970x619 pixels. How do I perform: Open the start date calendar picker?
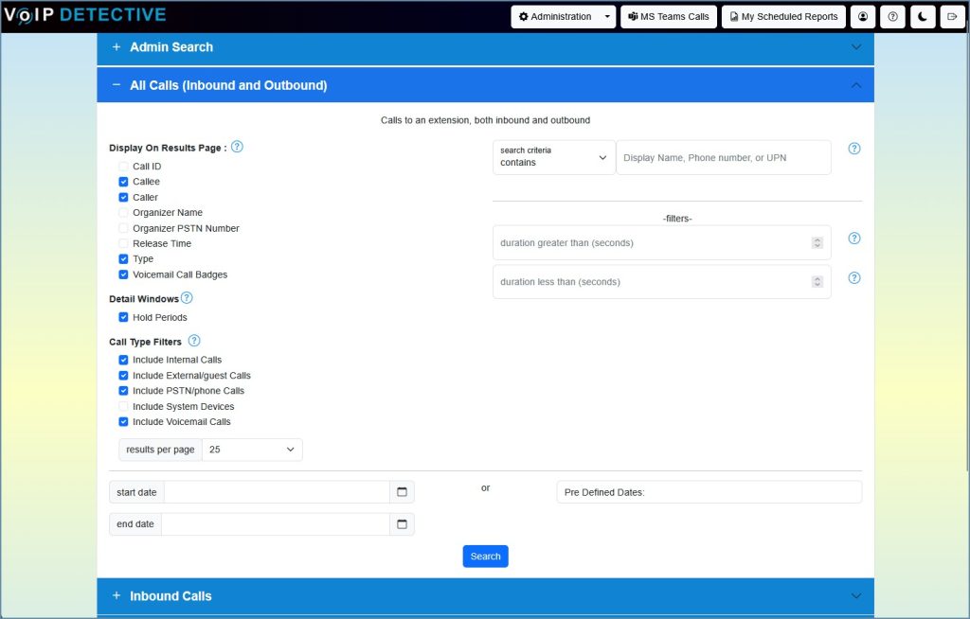401,491
